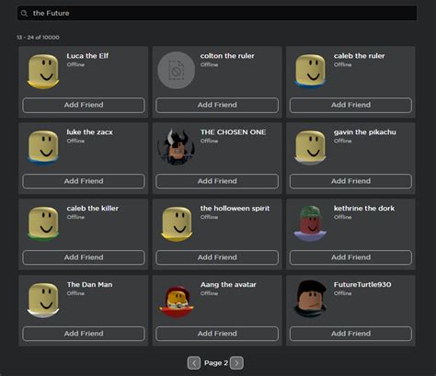Open FutureTurtle930's avatar image

coord(310,299)
